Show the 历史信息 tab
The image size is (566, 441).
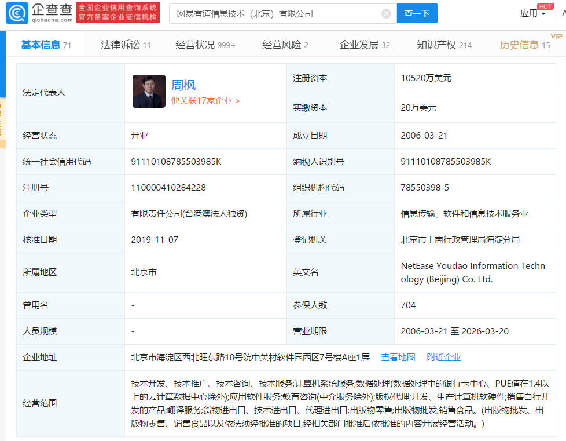[x=524, y=45]
